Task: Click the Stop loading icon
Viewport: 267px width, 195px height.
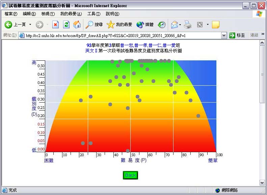Action: (56, 25)
